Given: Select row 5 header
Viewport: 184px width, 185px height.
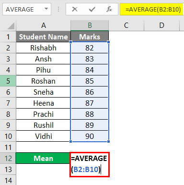Looking at the screenshot, I should click(8, 81).
